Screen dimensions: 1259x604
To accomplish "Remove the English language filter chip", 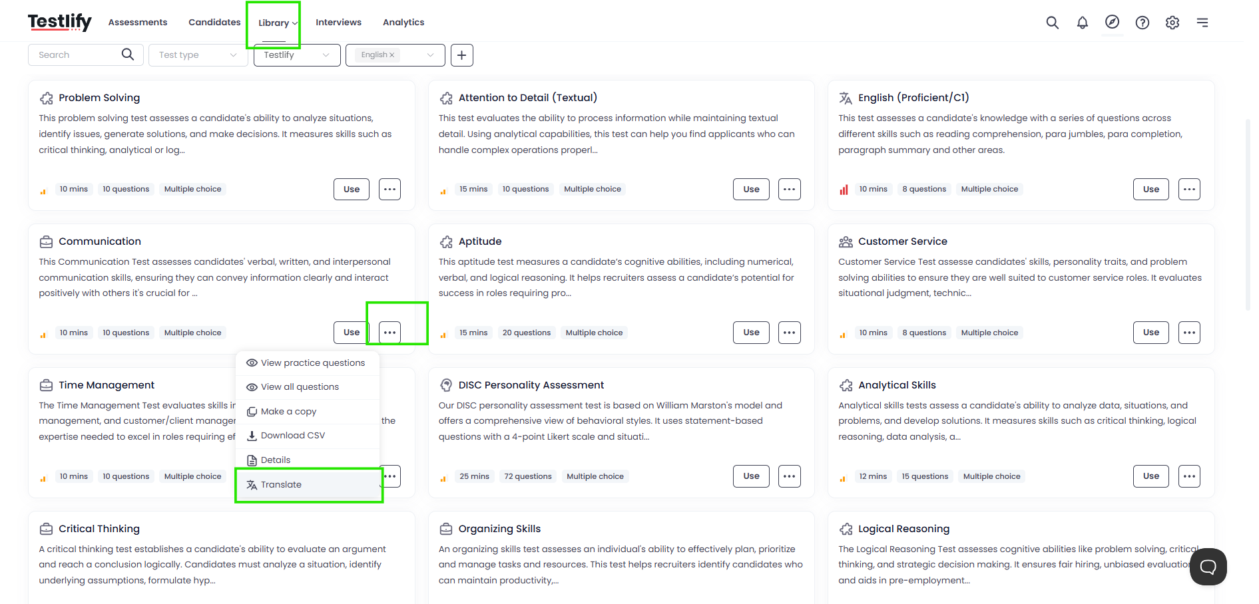I will click(392, 55).
